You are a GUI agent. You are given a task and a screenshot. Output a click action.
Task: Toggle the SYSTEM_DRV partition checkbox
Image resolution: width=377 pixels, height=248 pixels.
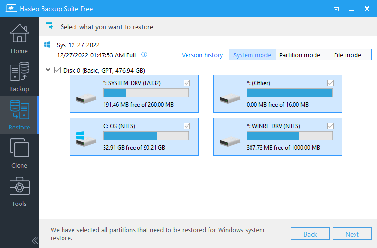[187, 83]
